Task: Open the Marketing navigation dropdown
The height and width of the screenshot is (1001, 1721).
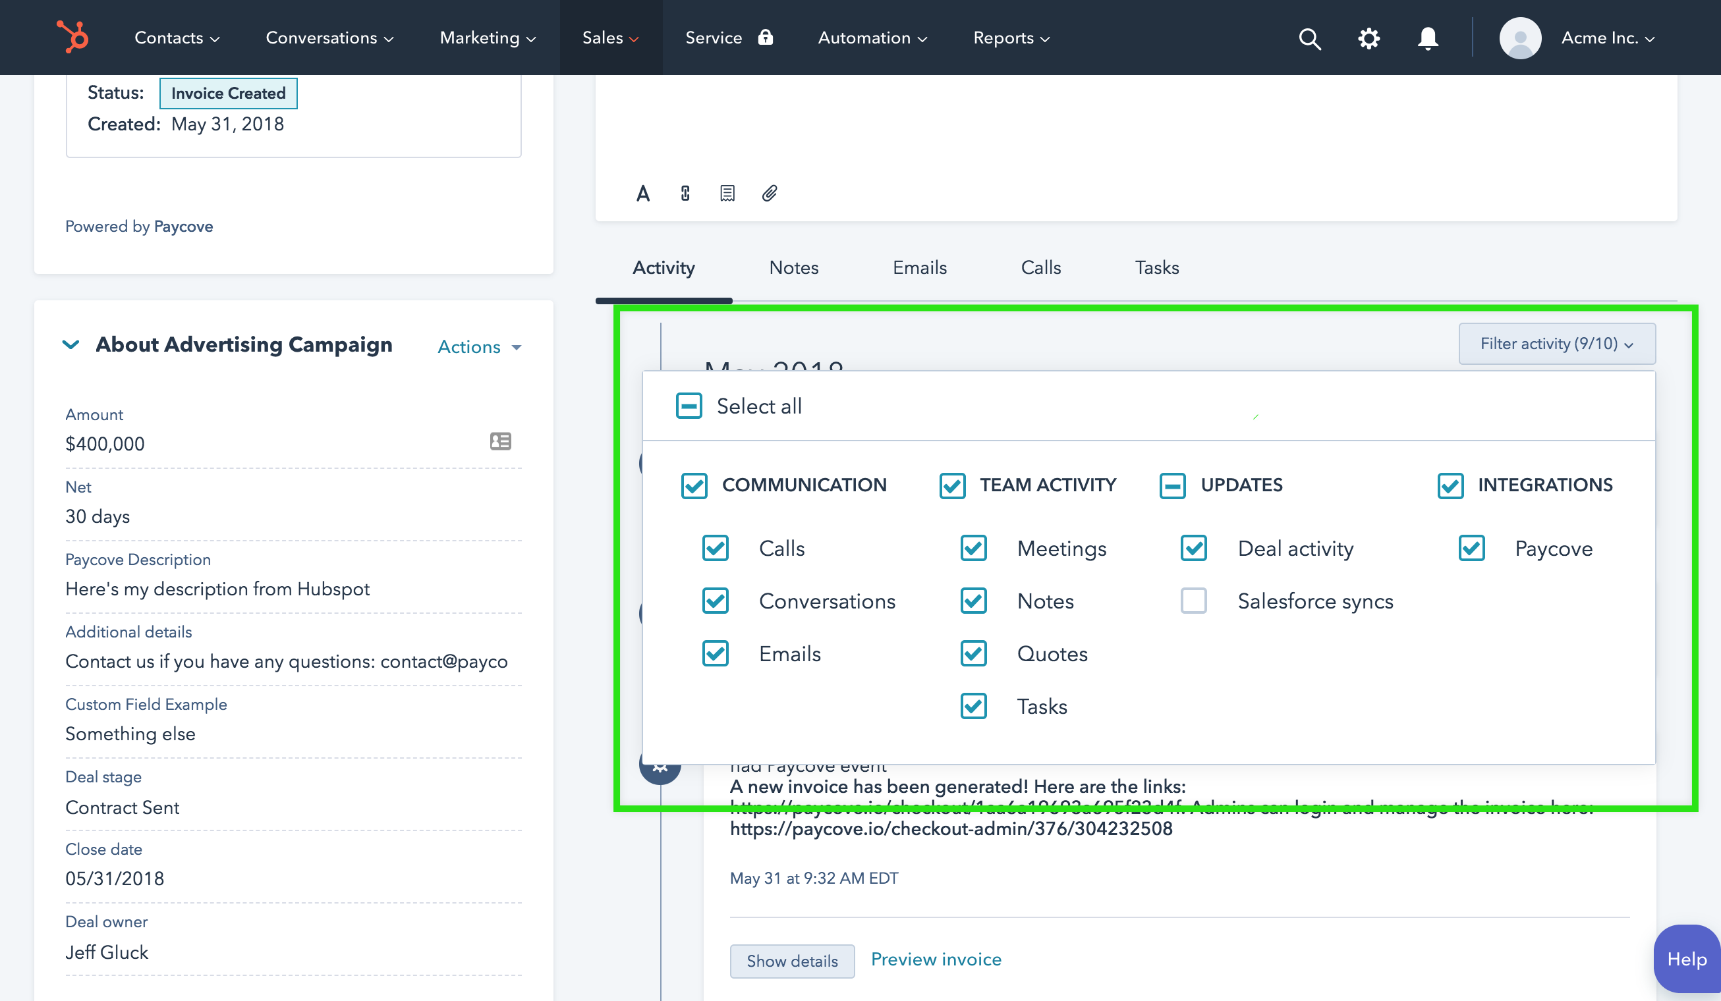Action: pos(488,38)
